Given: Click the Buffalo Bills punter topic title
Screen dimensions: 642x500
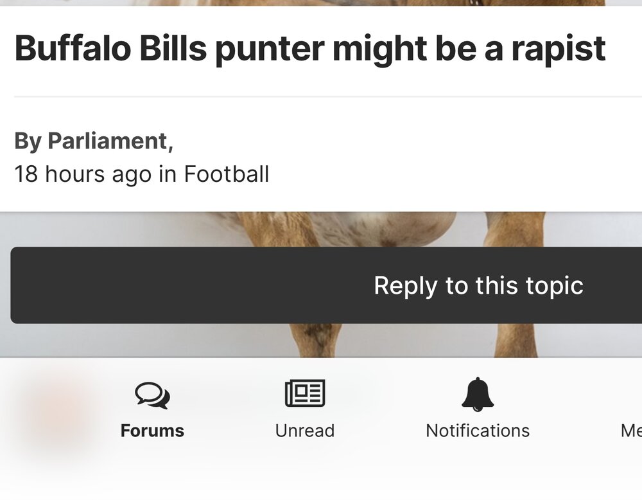Looking at the screenshot, I should pyautogui.click(x=309, y=49).
